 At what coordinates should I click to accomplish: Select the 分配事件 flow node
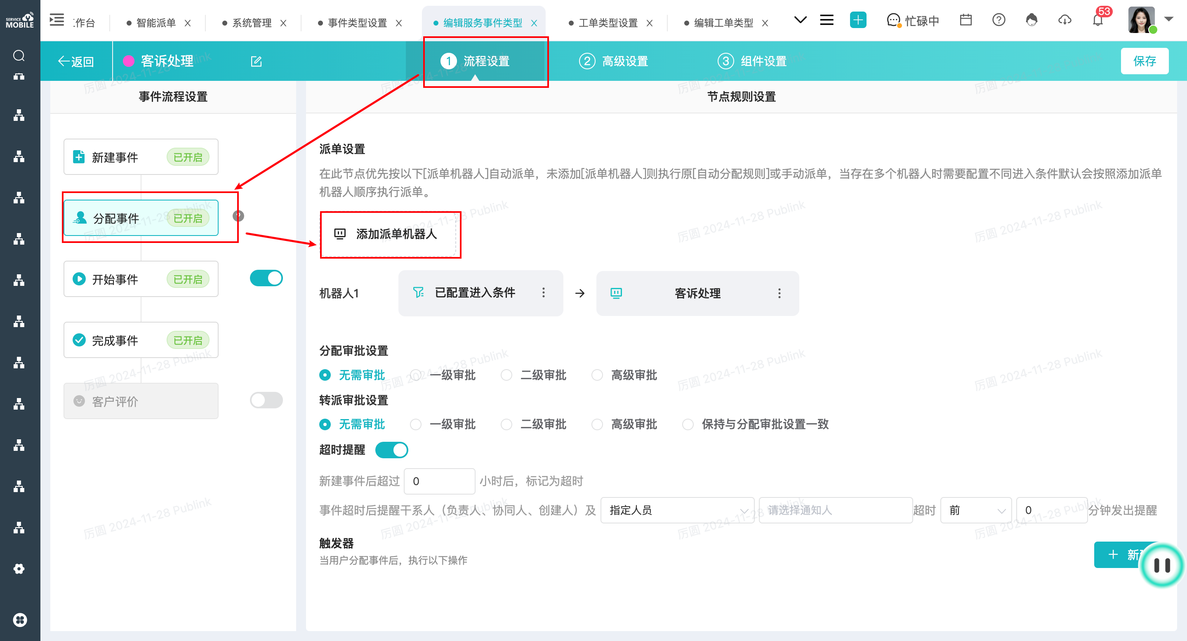click(x=141, y=217)
